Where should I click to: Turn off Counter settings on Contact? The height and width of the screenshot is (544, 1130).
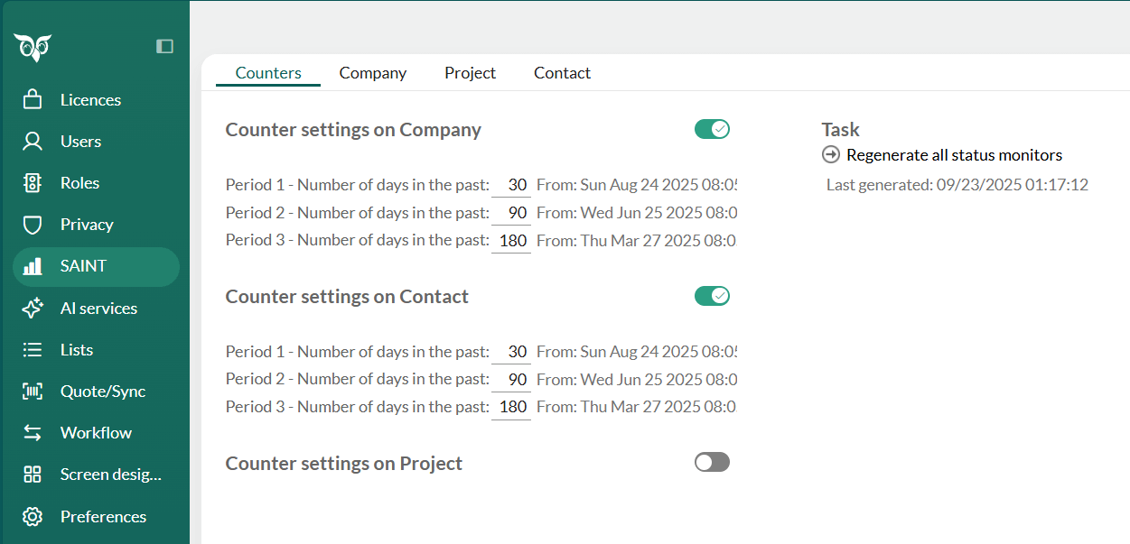712,296
